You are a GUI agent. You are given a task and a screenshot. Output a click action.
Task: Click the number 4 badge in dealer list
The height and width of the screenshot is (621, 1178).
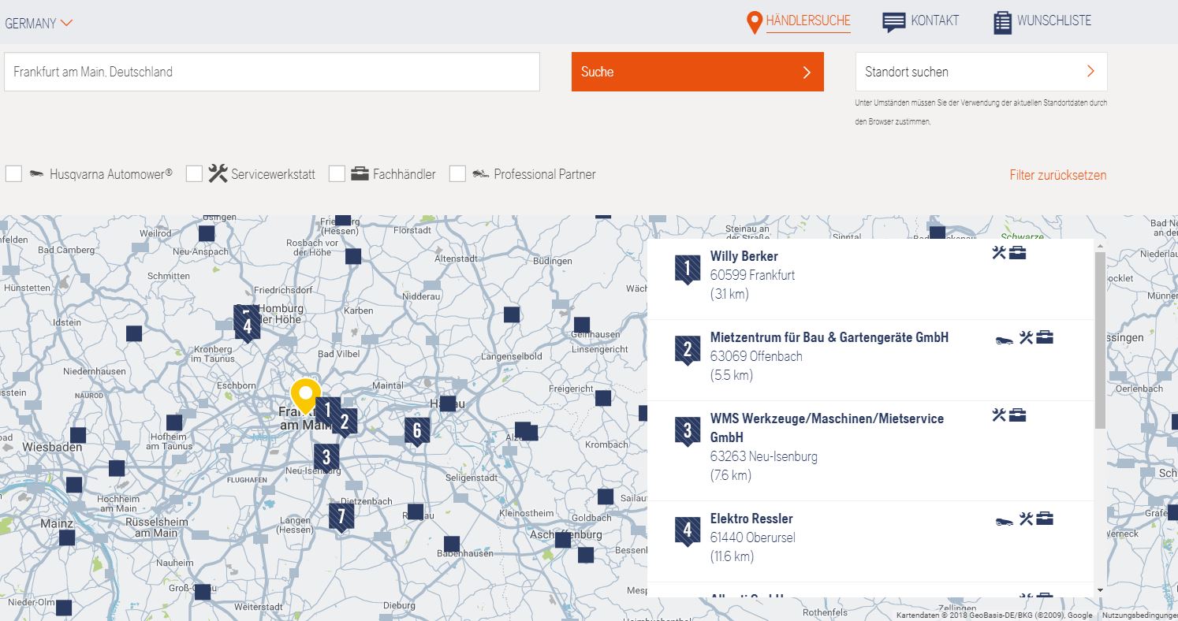tap(688, 532)
